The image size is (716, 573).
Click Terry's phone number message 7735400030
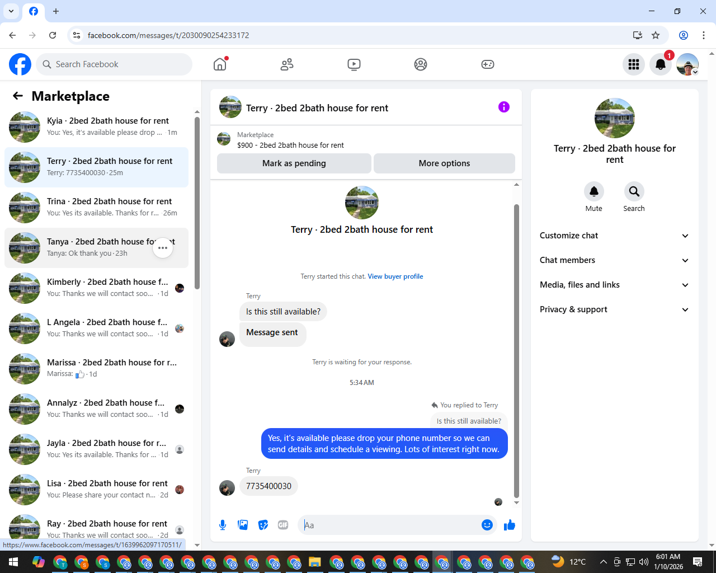[x=268, y=486]
